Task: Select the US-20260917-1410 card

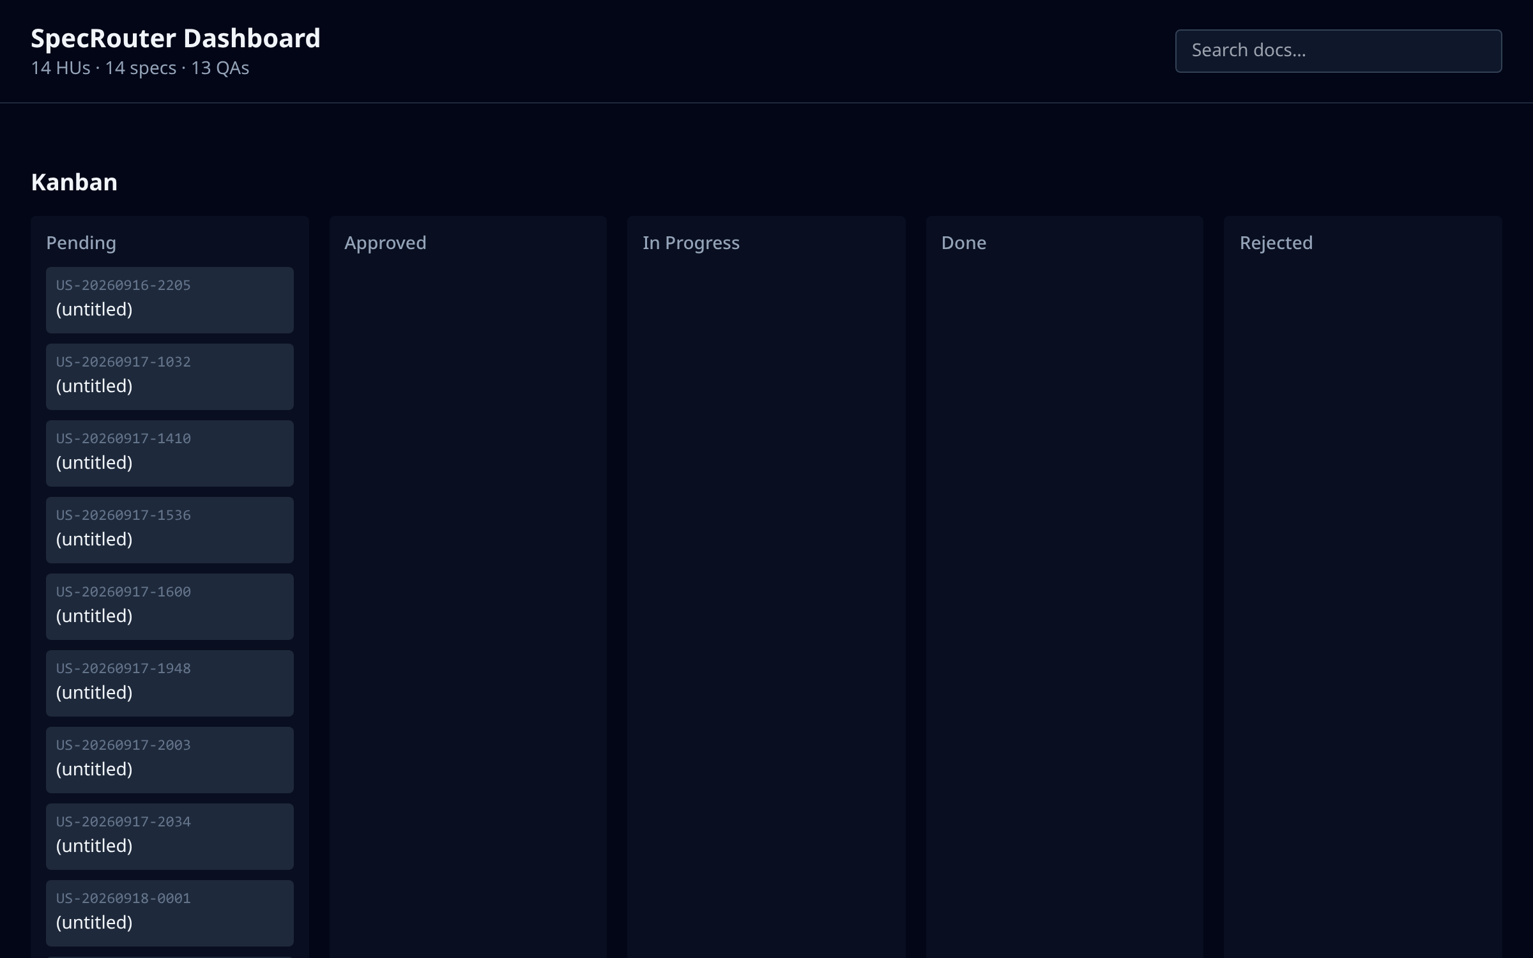Action: coord(170,453)
